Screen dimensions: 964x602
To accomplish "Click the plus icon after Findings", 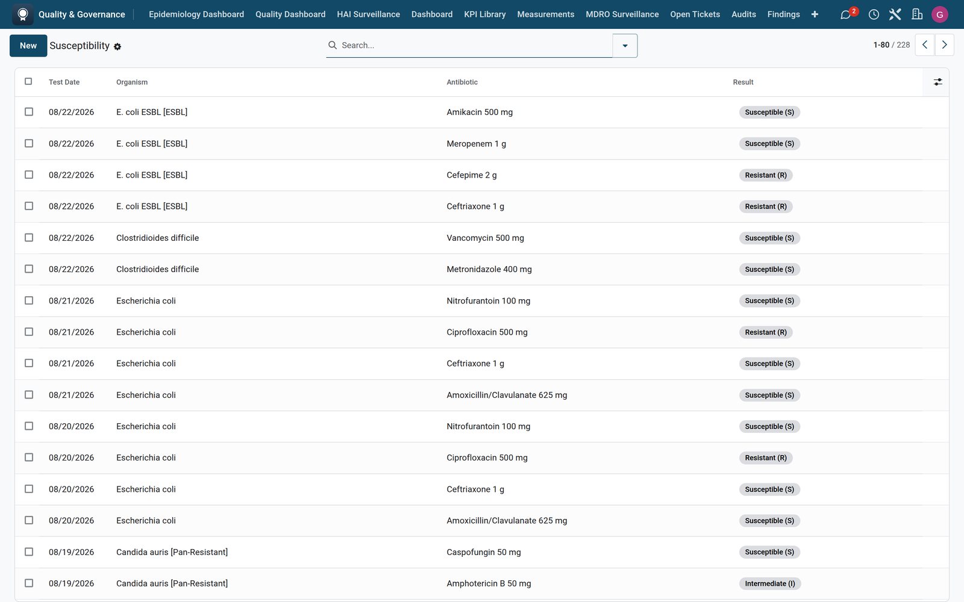I will pos(815,14).
